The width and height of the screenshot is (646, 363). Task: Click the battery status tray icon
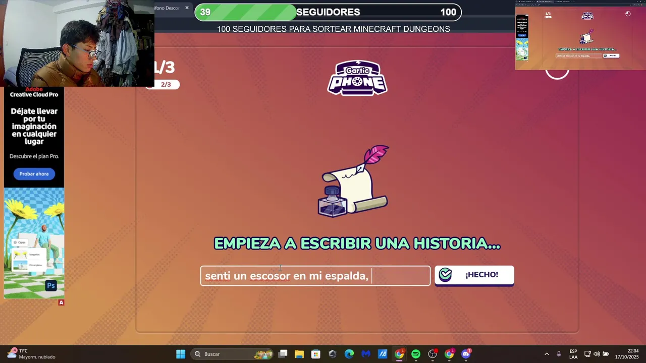coord(606,354)
